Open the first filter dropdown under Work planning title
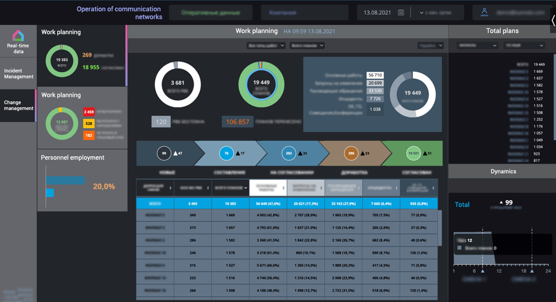Viewport: 556px width, 302px height. point(266,46)
